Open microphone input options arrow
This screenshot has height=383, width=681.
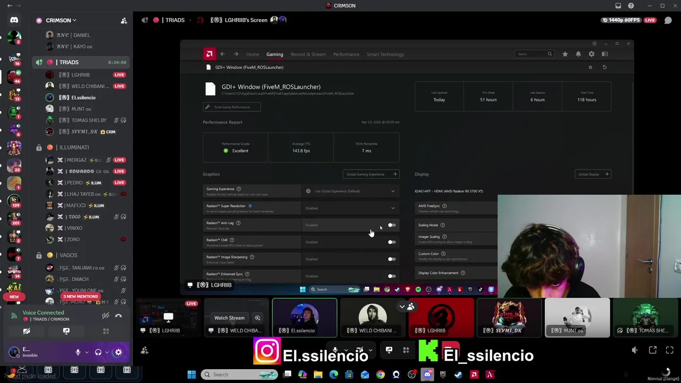[86, 352]
